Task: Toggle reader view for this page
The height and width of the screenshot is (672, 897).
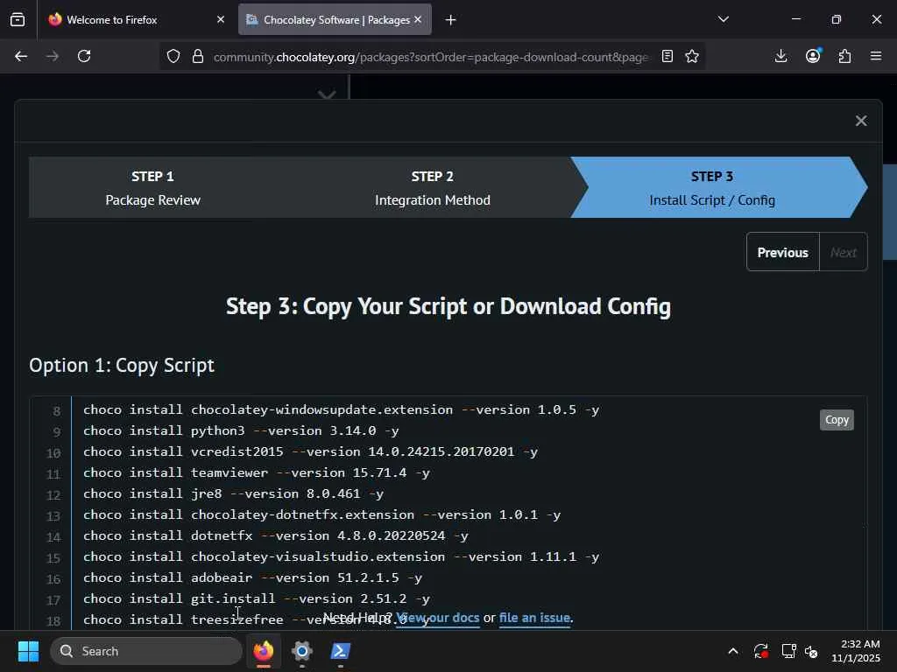Action: pos(667,56)
